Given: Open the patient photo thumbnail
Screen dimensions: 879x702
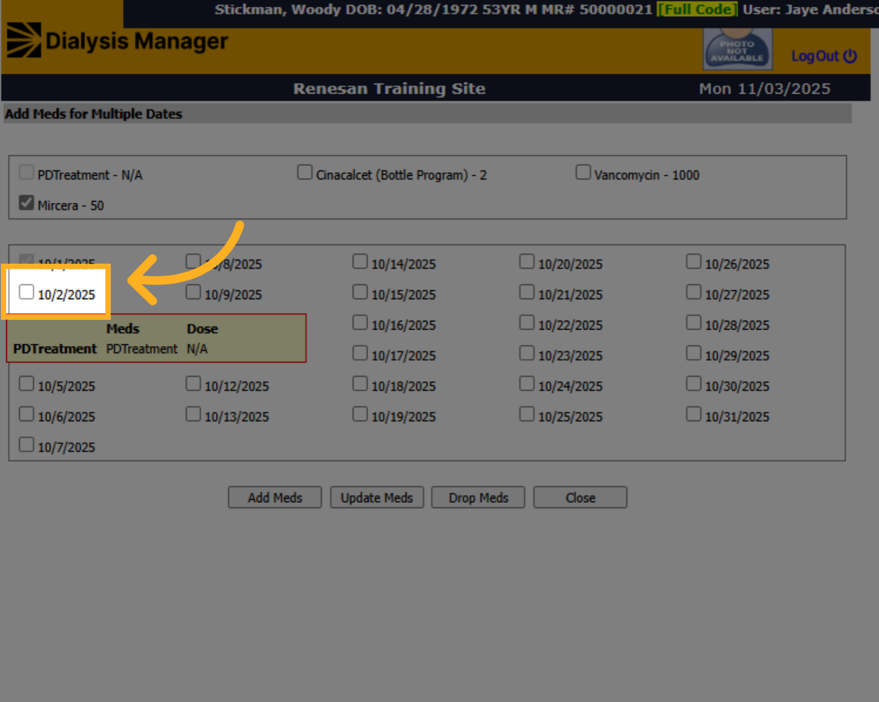Looking at the screenshot, I should [x=738, y=49].
